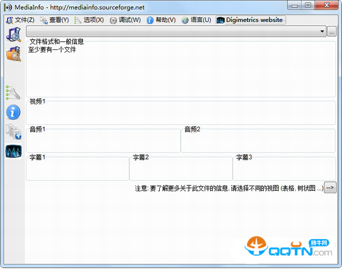
Task: Click the ... browse button beside dropdown
Action: [332, 32]
